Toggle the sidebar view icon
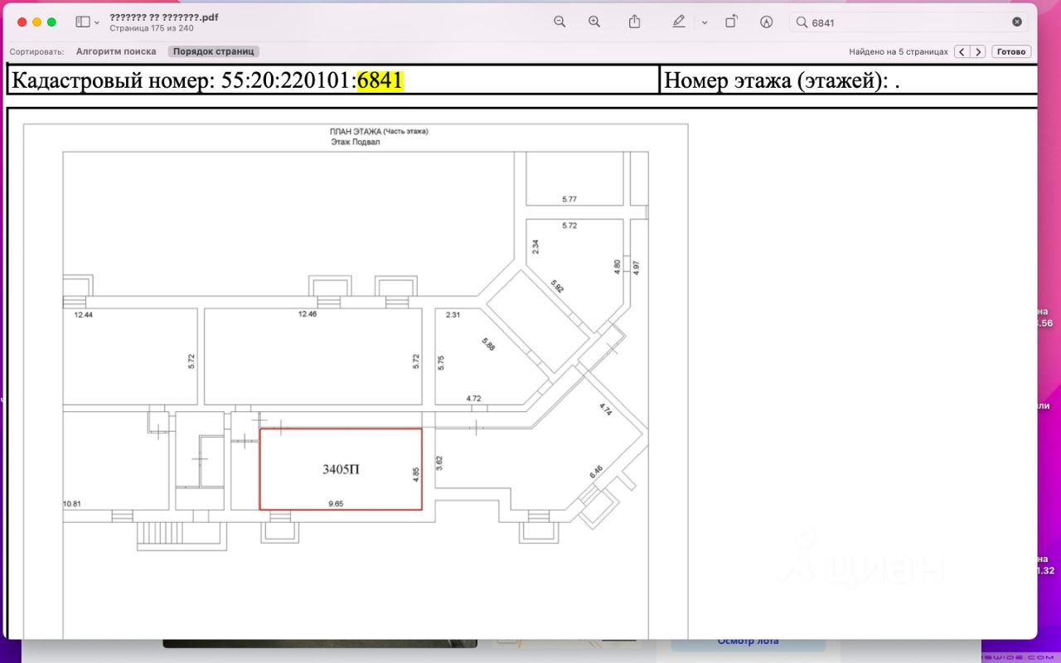Image resolution: width=1061 pixels, height=663 pixels. tap(82, 22)
